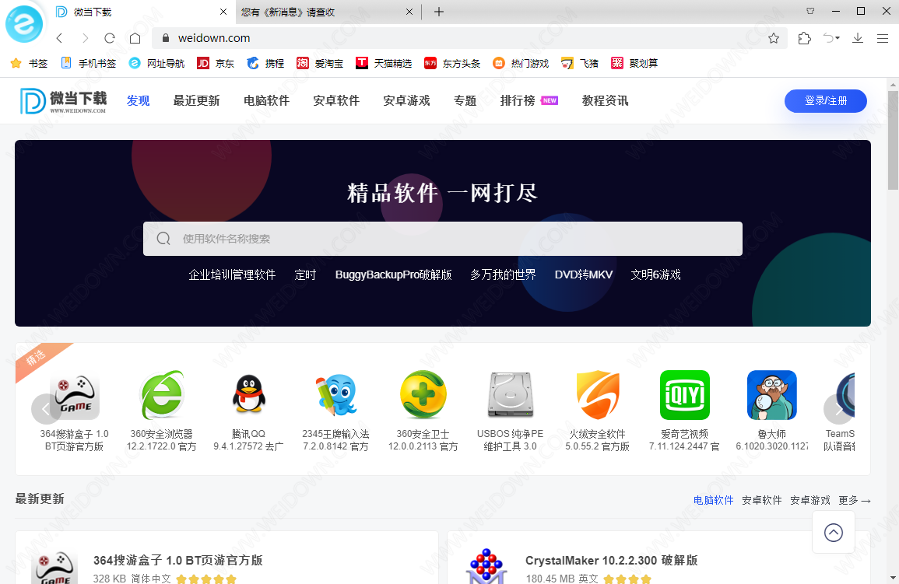
Task: Open 天猫精选 bookmark
Action: (384, 63)
